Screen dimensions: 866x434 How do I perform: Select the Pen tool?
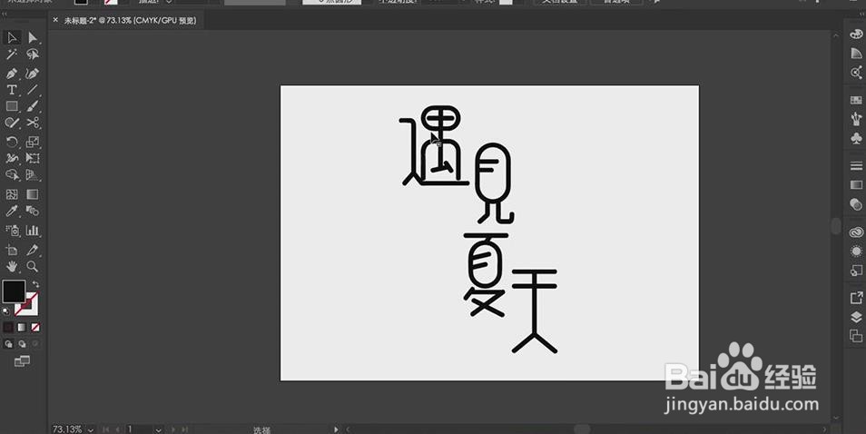[12, 74]
